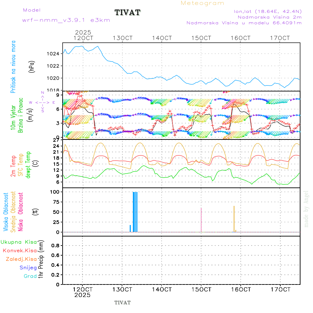The image size is (313, 313).
Task: Click the tall blue high-cloud bars
Action: [135, 211]
